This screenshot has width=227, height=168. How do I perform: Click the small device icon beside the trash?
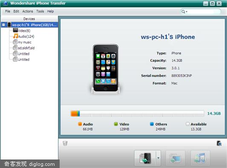click(x=219, y=143)
